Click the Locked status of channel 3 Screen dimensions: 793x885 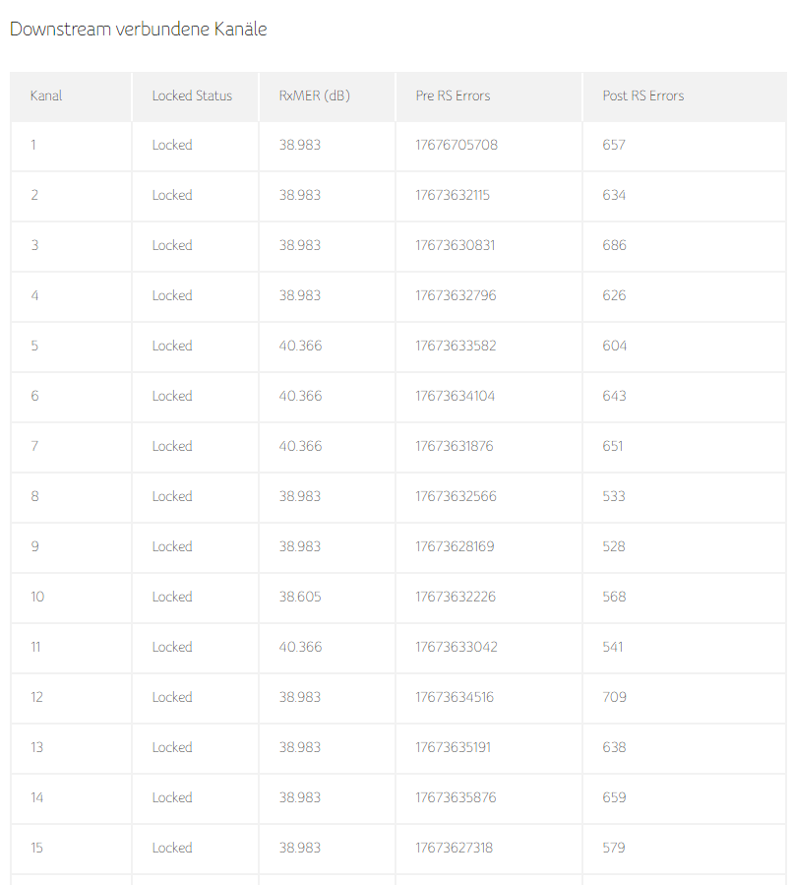tap(172, 245)
